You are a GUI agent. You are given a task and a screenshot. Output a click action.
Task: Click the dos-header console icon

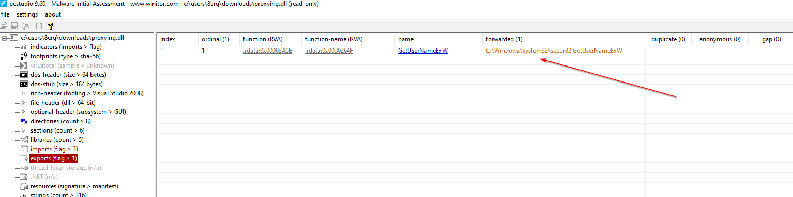[x=24, y=75]
